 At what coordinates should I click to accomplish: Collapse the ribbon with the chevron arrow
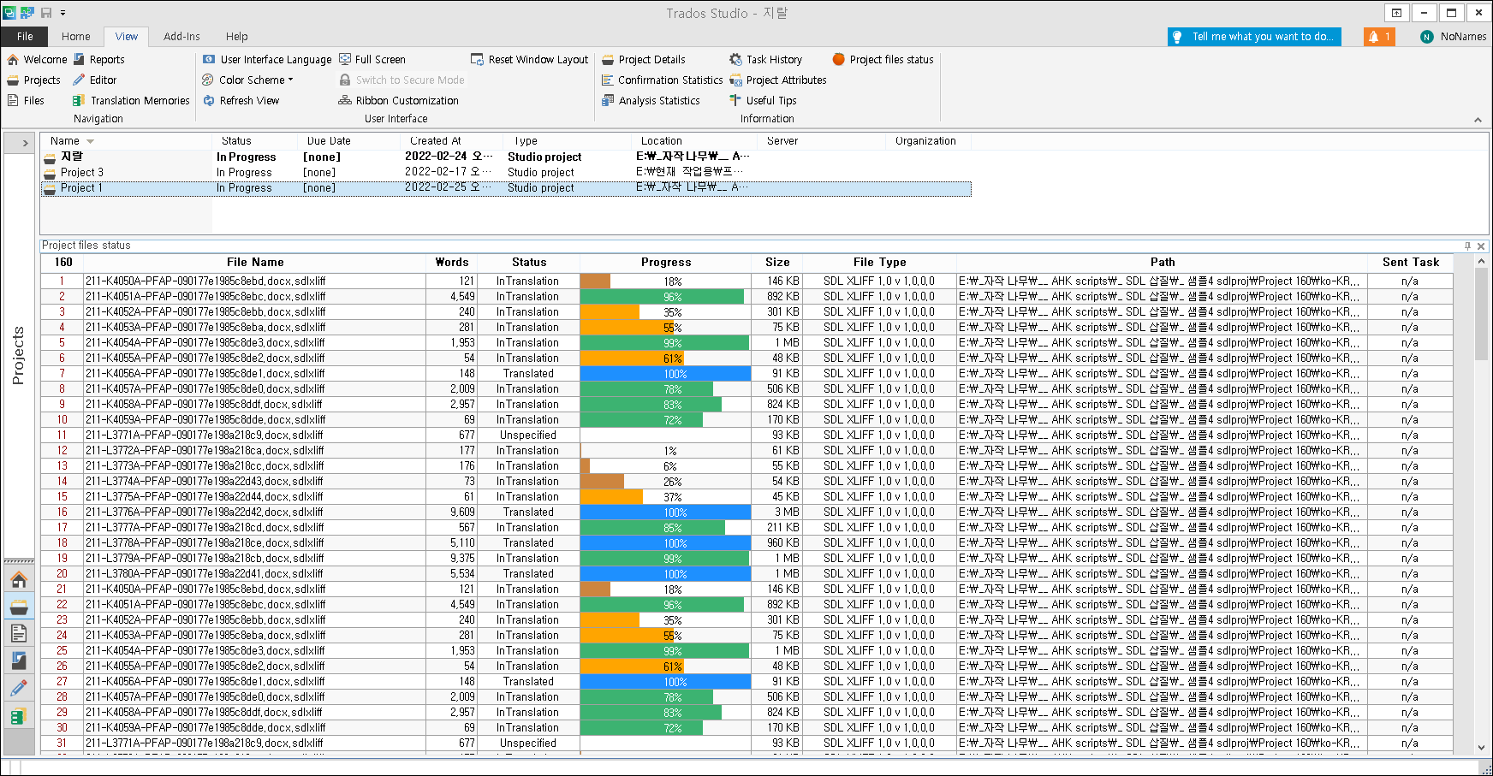coord(1478,119)
